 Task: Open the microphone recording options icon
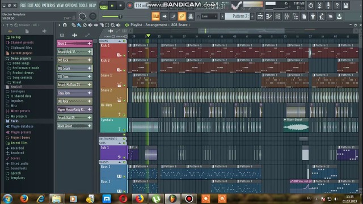click(328, 5)
